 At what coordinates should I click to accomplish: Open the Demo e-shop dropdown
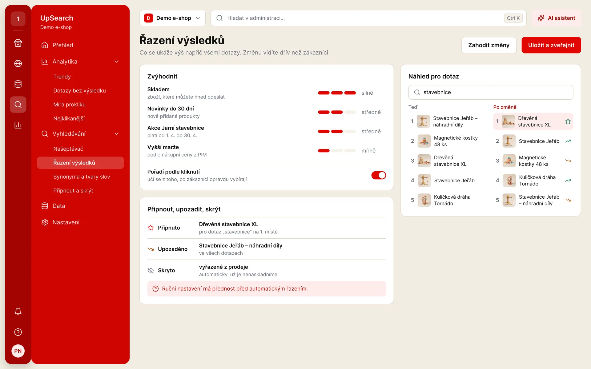click(x=172, y=18)
